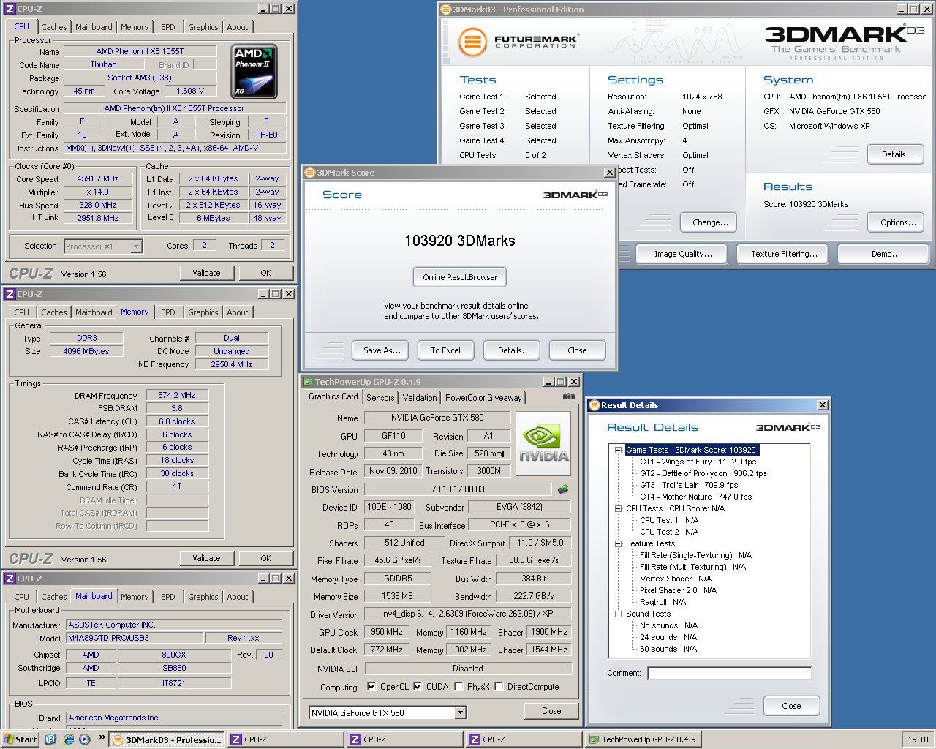Select the Pixel Shader 2.0 tree row
Viewport: 936px width, 749px height.
678,590
